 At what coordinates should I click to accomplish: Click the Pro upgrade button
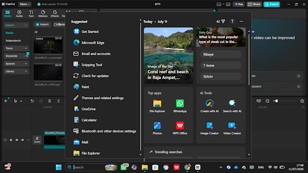[239, 4]
